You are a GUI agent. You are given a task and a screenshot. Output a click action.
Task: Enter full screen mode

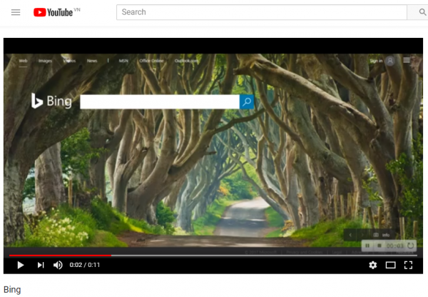coord(408,265)
